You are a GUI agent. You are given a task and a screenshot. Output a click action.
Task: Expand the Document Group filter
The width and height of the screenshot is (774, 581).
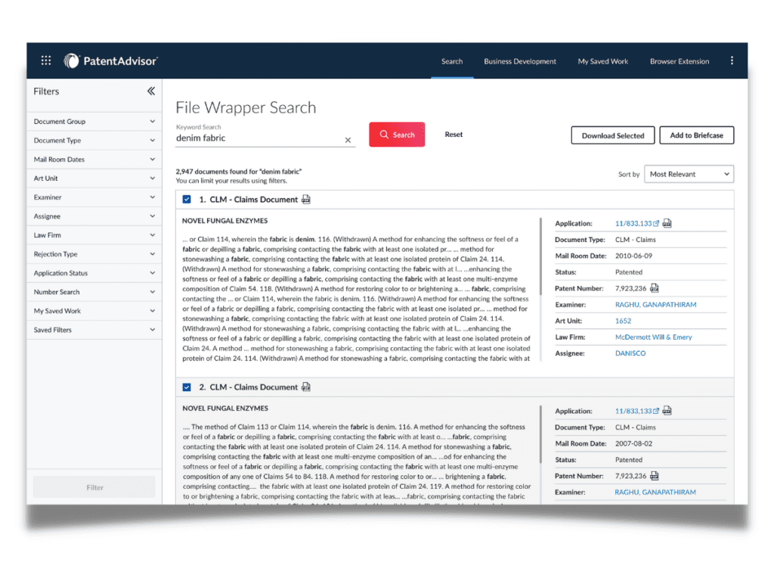click(x=94, y=121)
